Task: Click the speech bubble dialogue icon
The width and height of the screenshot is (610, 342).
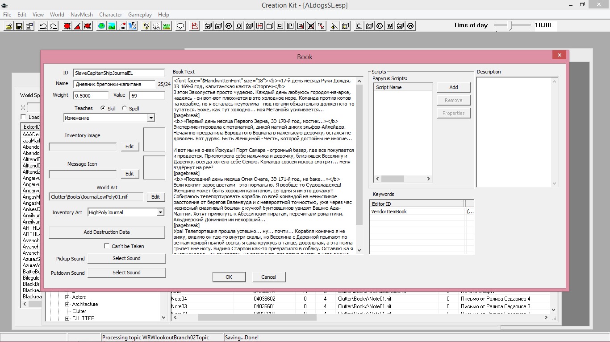Action: [180, 26]
